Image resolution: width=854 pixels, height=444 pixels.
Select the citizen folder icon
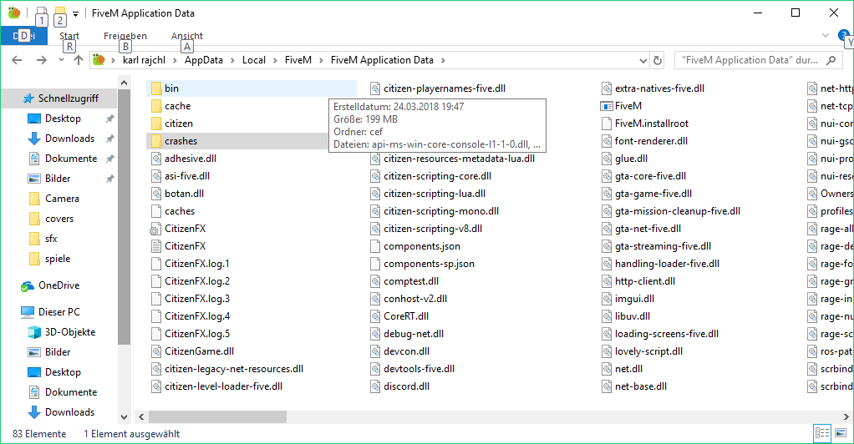click(156, 124)
